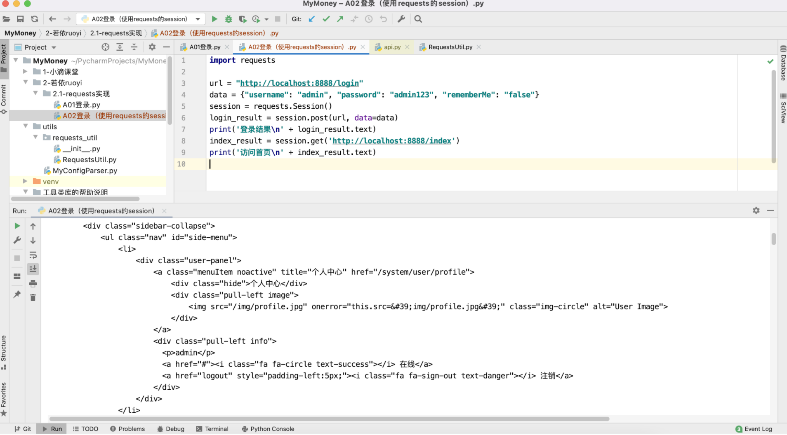Jump down the stack trace in the Run panel

coord(33,240)
